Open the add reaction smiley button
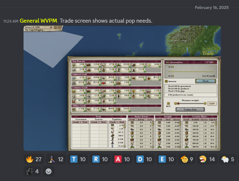This screenshot has height=181, width=239. click(x=48, y=171)
